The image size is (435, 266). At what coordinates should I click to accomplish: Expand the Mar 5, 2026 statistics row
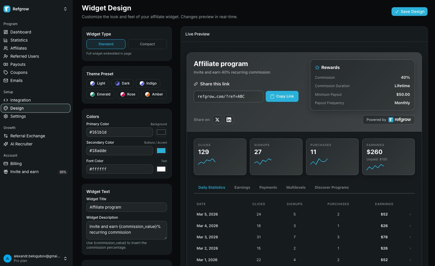point(410,214)
